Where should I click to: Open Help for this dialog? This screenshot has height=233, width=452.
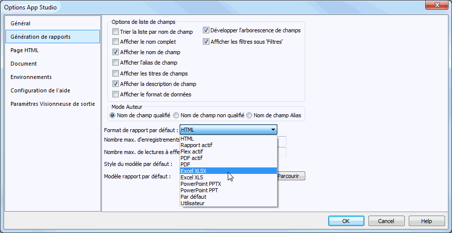click(426, 221)
